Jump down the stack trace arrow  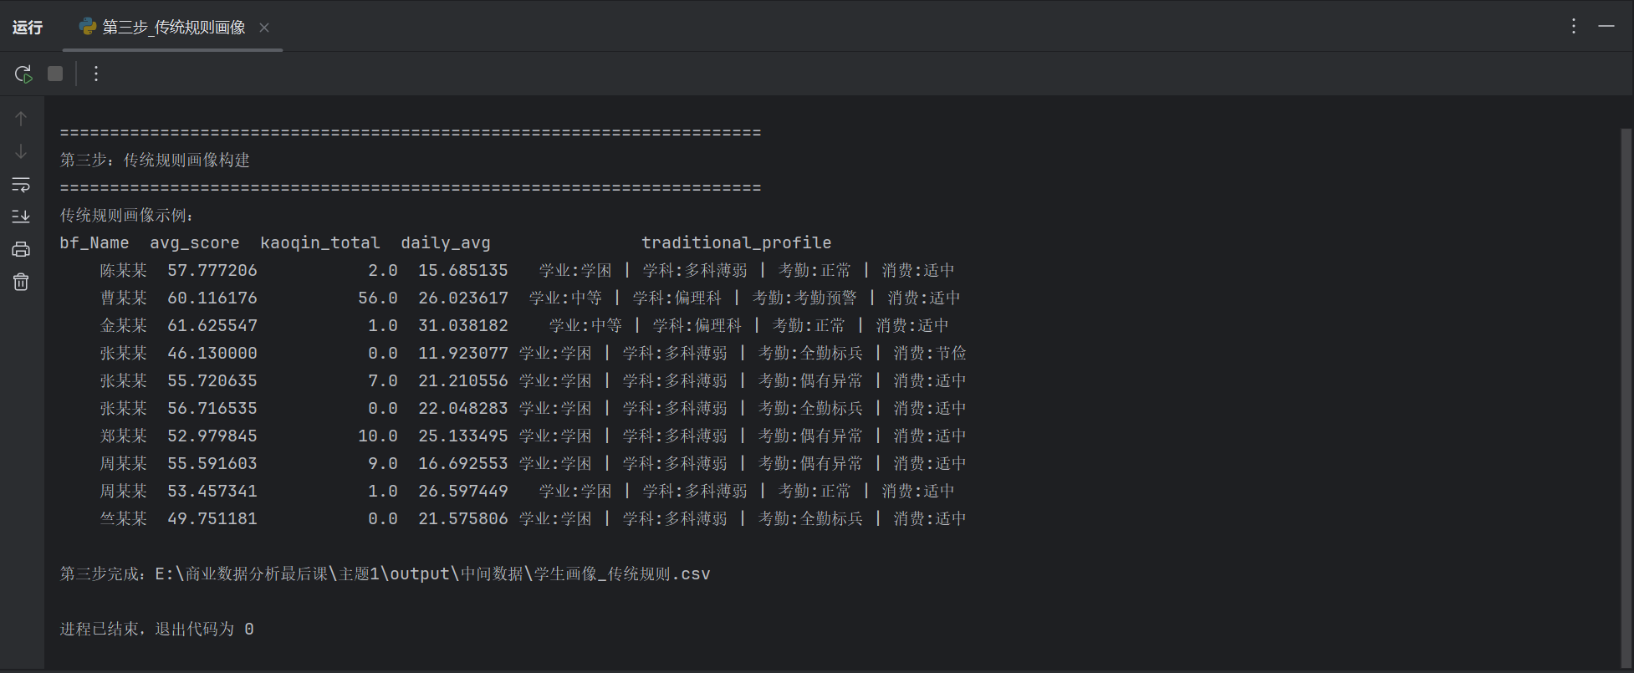(21, 151)
